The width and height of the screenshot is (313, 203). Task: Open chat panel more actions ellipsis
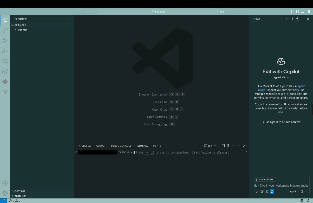tap(303, 19)
